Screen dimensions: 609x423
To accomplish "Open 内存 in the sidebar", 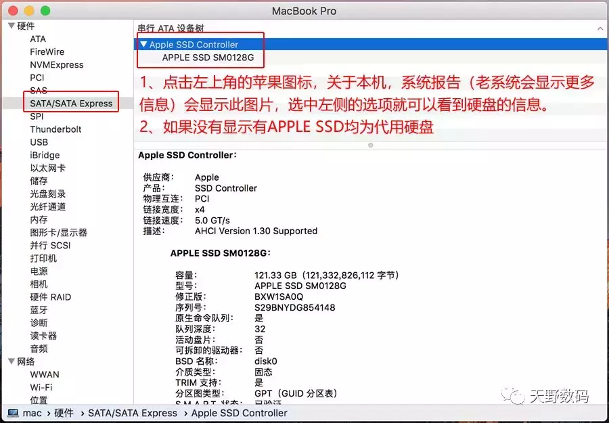I will [x=39, y=219].
